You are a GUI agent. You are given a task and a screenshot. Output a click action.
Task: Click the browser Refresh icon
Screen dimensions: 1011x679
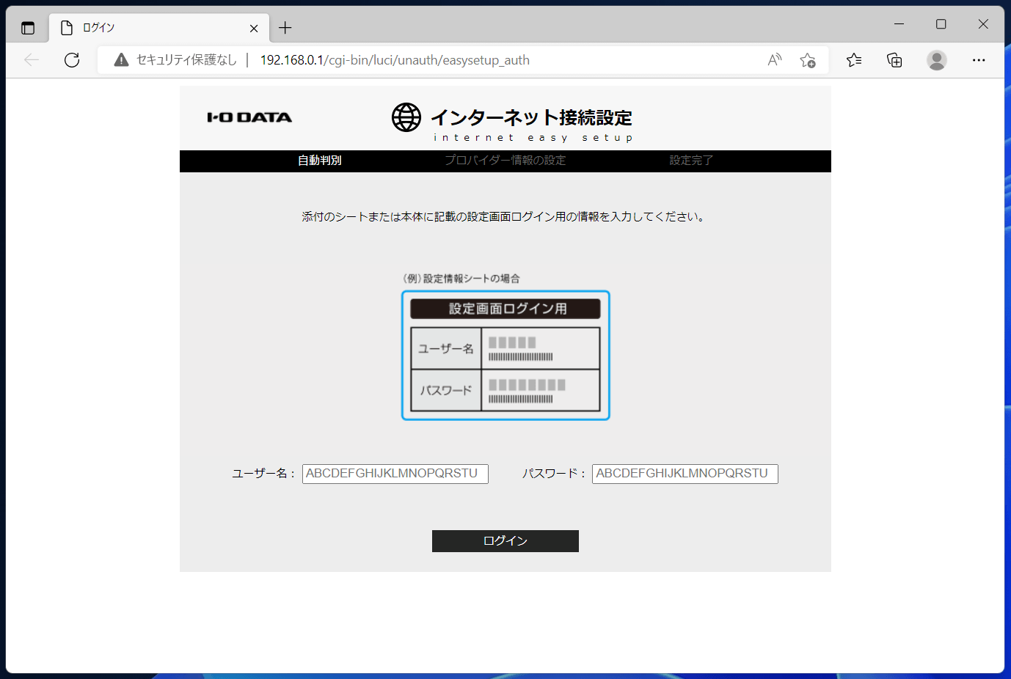72,60
